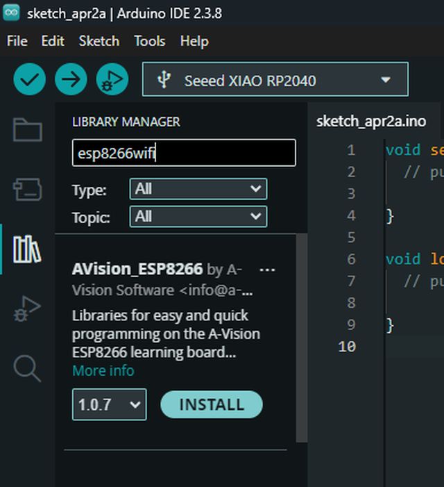Screen dimensions: 444x487
Task: Click the Arduino IDE logo in the title bar
Action: 12,13
